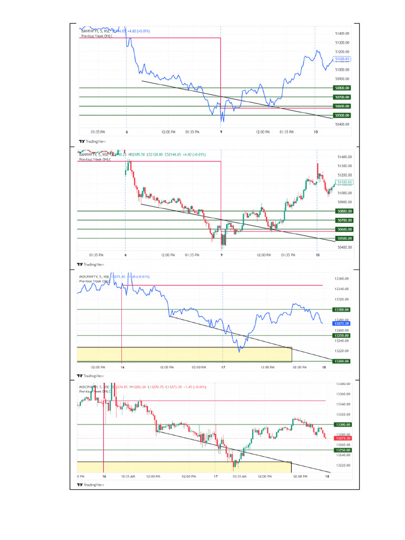The image size is (405, 540).
Task: Select the yellow shaded zone on MIDCPNIFTY line chart
Action: point(184,355)
